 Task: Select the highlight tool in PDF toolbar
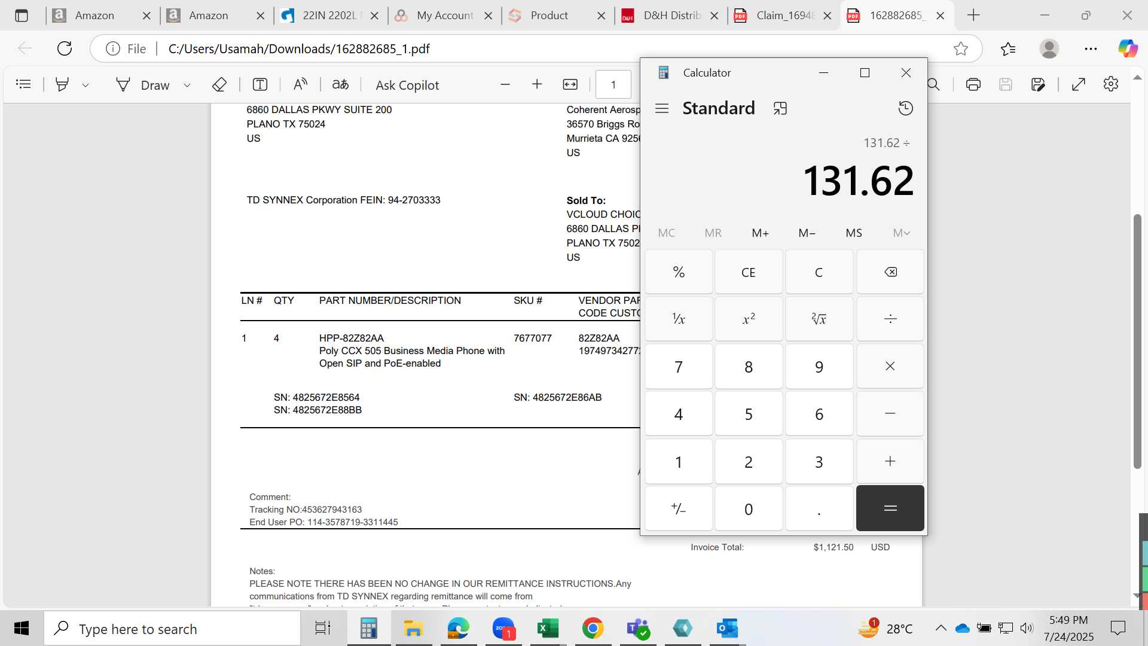62,84
